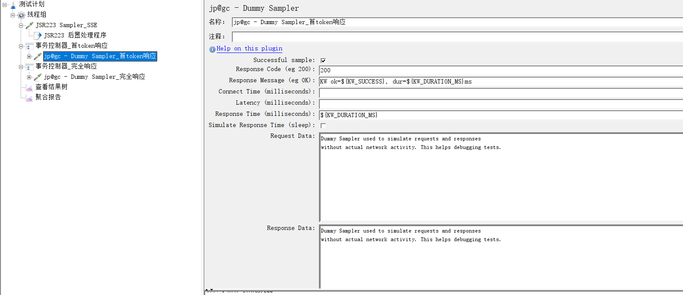Click inside the Request Data text area
The image size is (683, 295).
tap(501, 177)
